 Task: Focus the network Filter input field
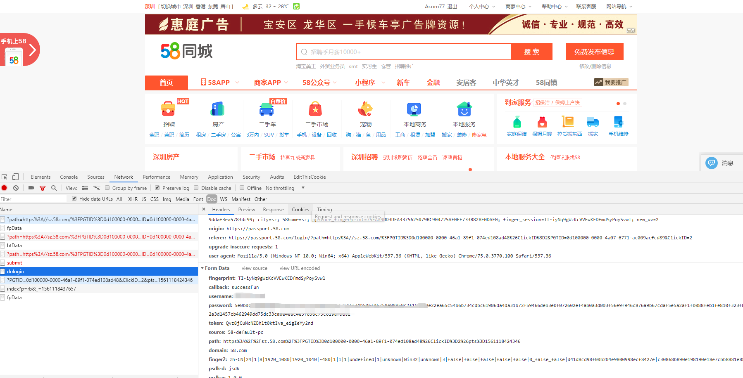tap(33, 199)
